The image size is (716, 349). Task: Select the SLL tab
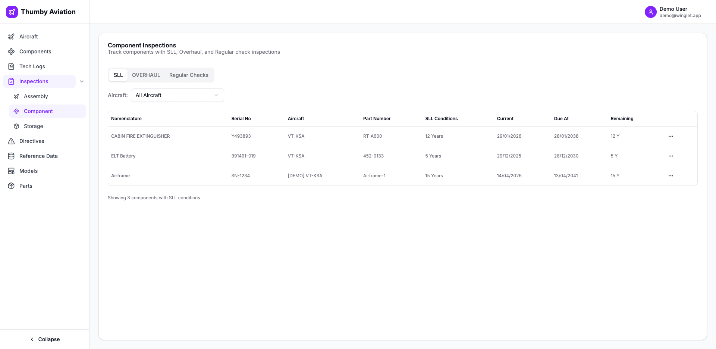118,75
